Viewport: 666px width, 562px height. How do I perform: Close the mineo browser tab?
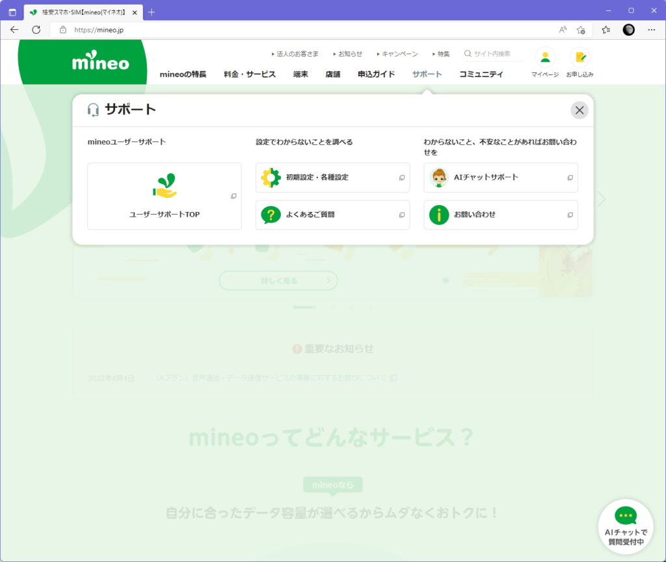pos(135,13)
